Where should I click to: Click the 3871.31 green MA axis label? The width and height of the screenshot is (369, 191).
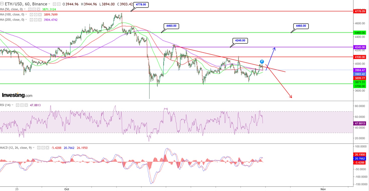(360, 82)
